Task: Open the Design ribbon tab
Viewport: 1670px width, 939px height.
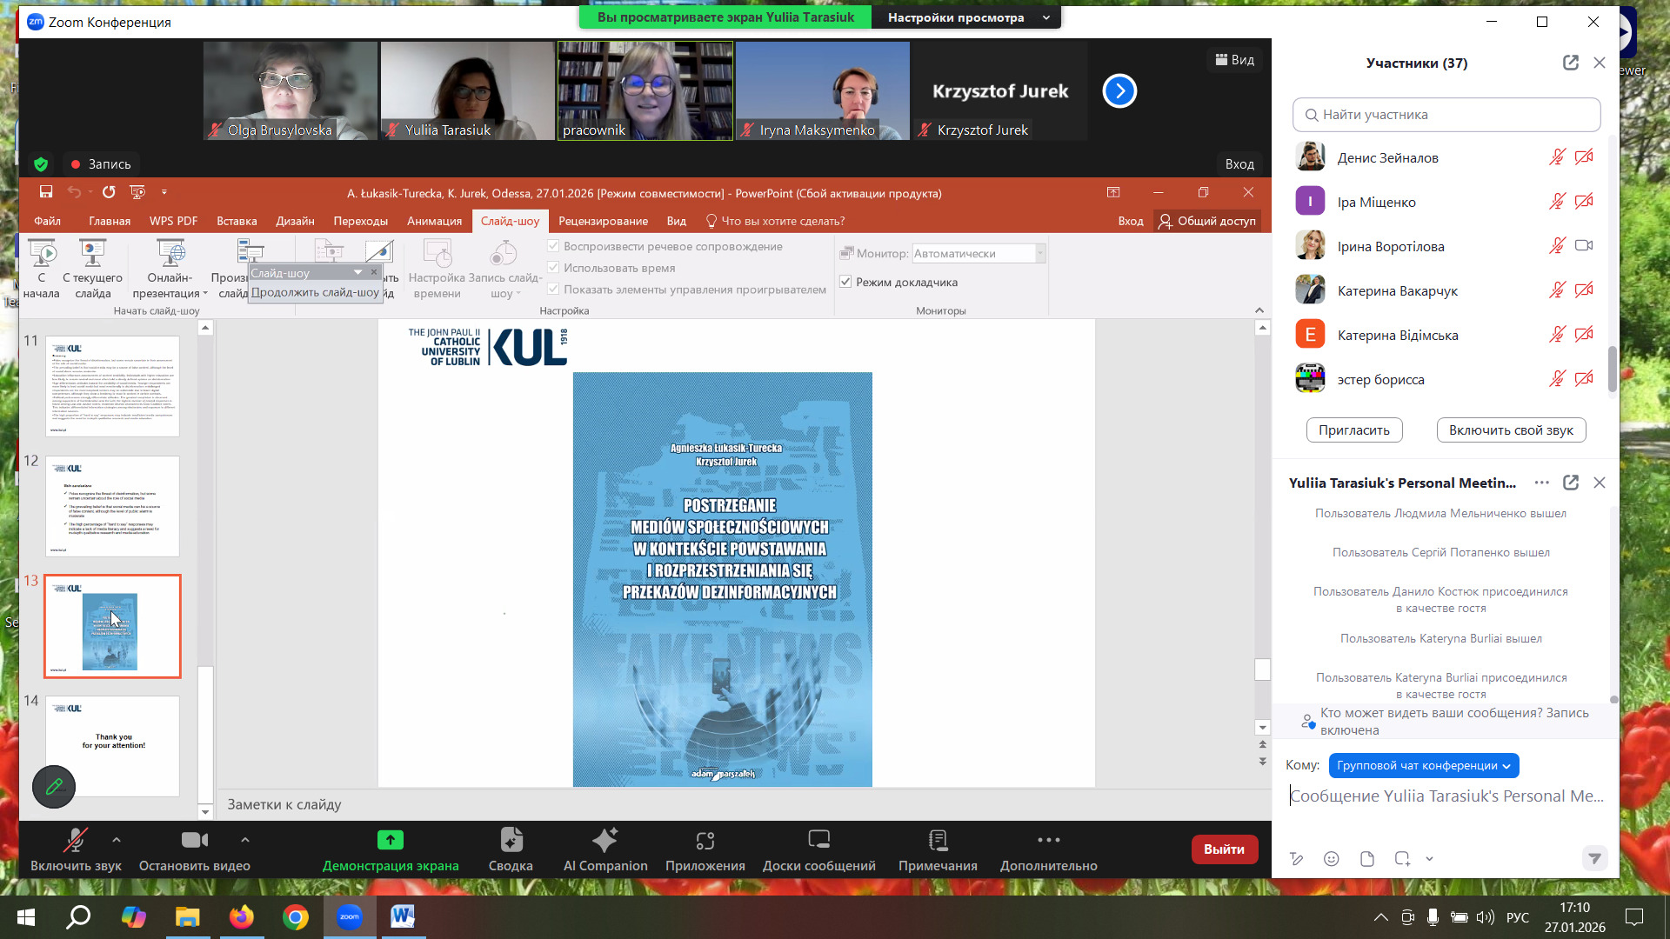Action: point(295,221)
